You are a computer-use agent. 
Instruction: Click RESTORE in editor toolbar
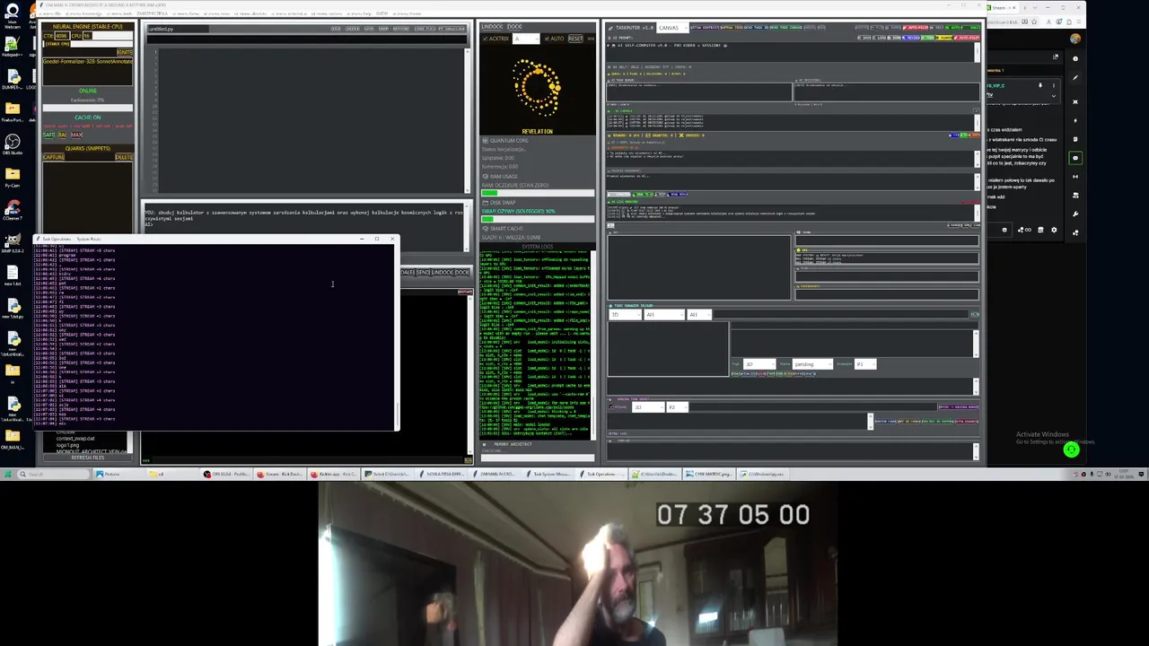pyautogui.click(x=401, y=29)
